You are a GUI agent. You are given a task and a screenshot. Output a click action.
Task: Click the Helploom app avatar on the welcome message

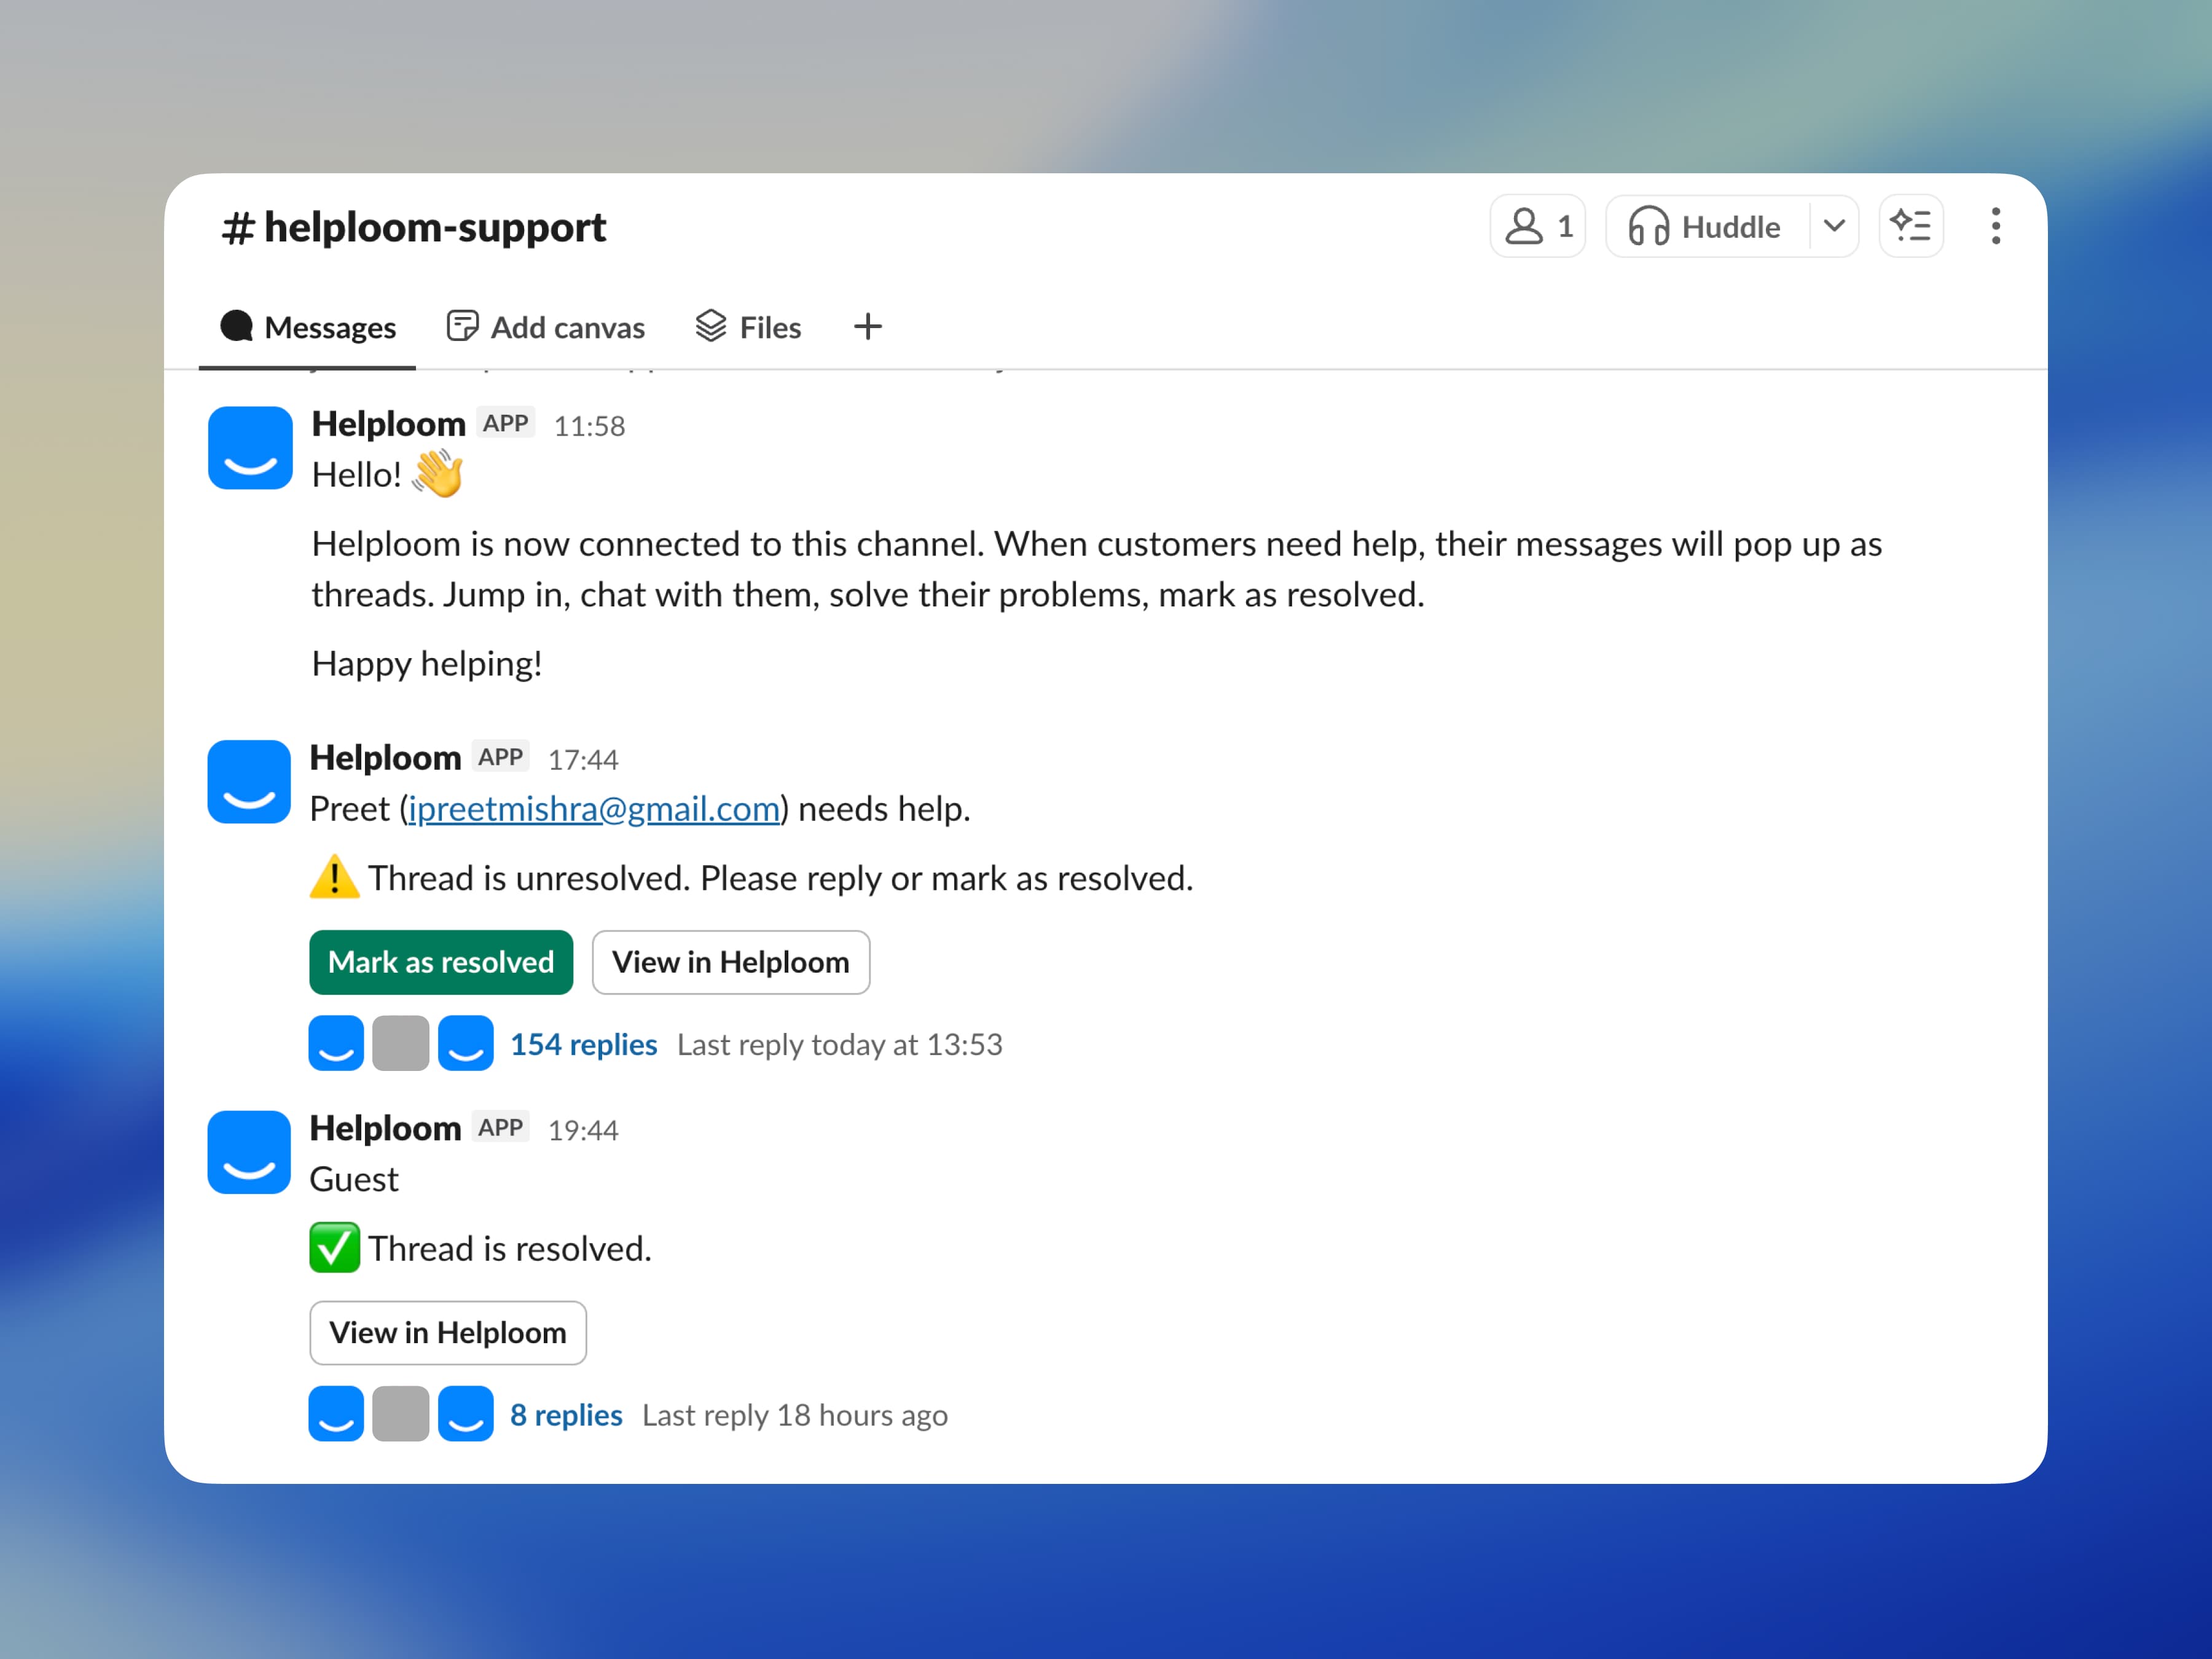pos(249,448)
